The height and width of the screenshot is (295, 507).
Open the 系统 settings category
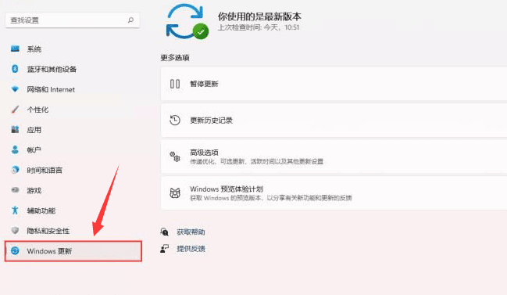(73, 49)
